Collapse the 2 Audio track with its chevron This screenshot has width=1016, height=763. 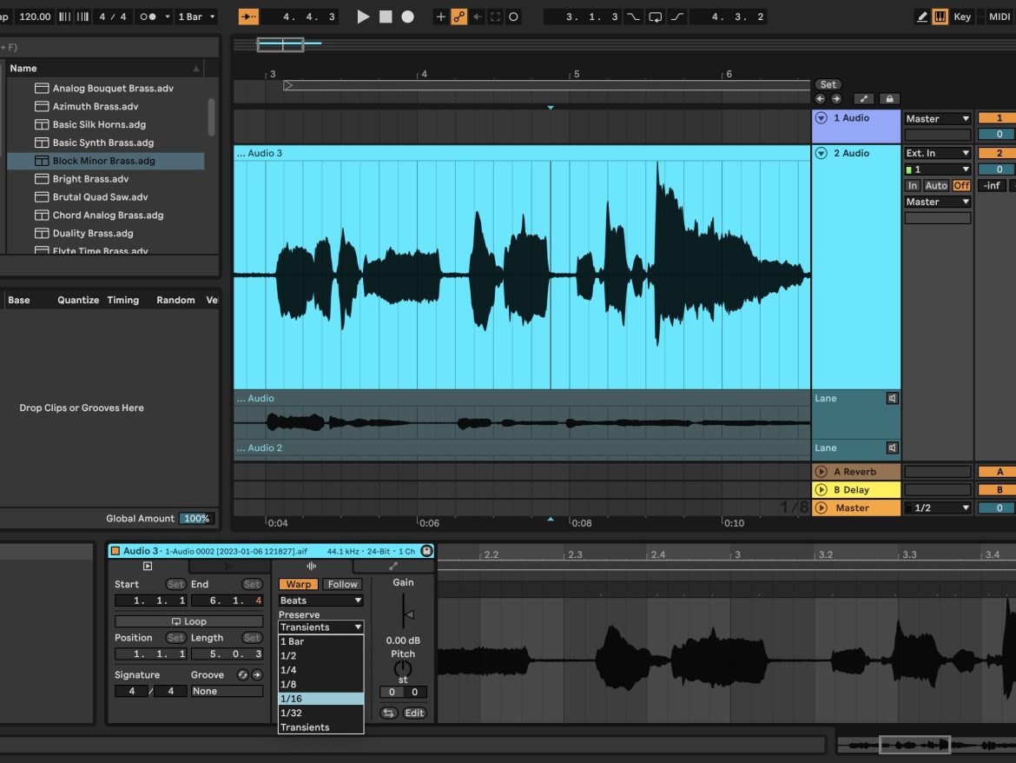(x=821, y=154)
